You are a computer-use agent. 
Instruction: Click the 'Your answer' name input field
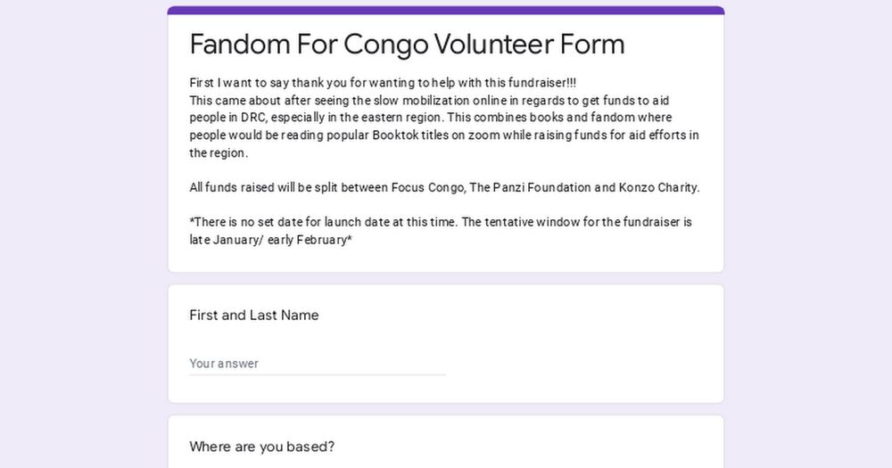point(318,364)
